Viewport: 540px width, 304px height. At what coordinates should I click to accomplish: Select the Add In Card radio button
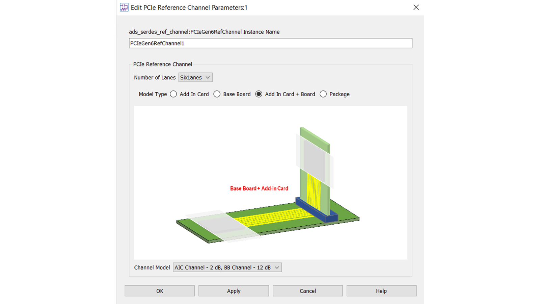click(173, 94)
